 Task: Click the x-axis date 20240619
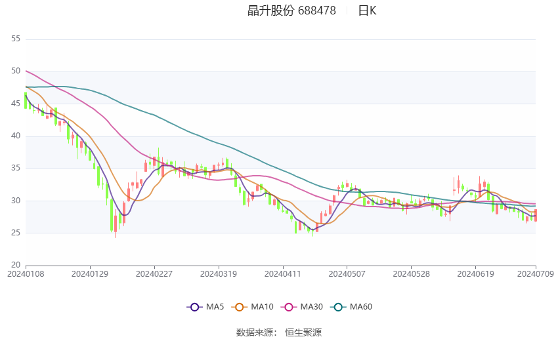tap(475, 274)
